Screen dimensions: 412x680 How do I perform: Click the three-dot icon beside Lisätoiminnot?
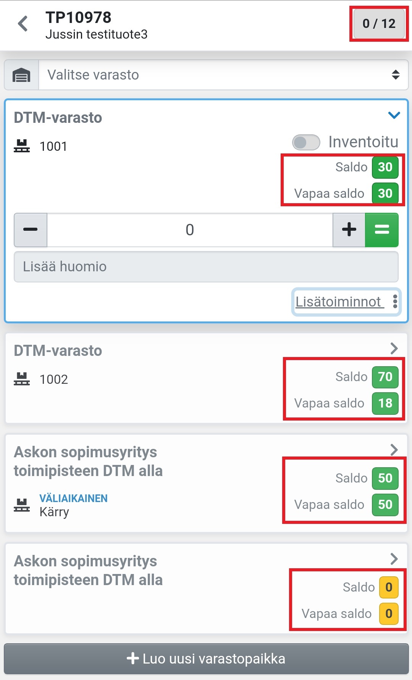pos(395,302)
